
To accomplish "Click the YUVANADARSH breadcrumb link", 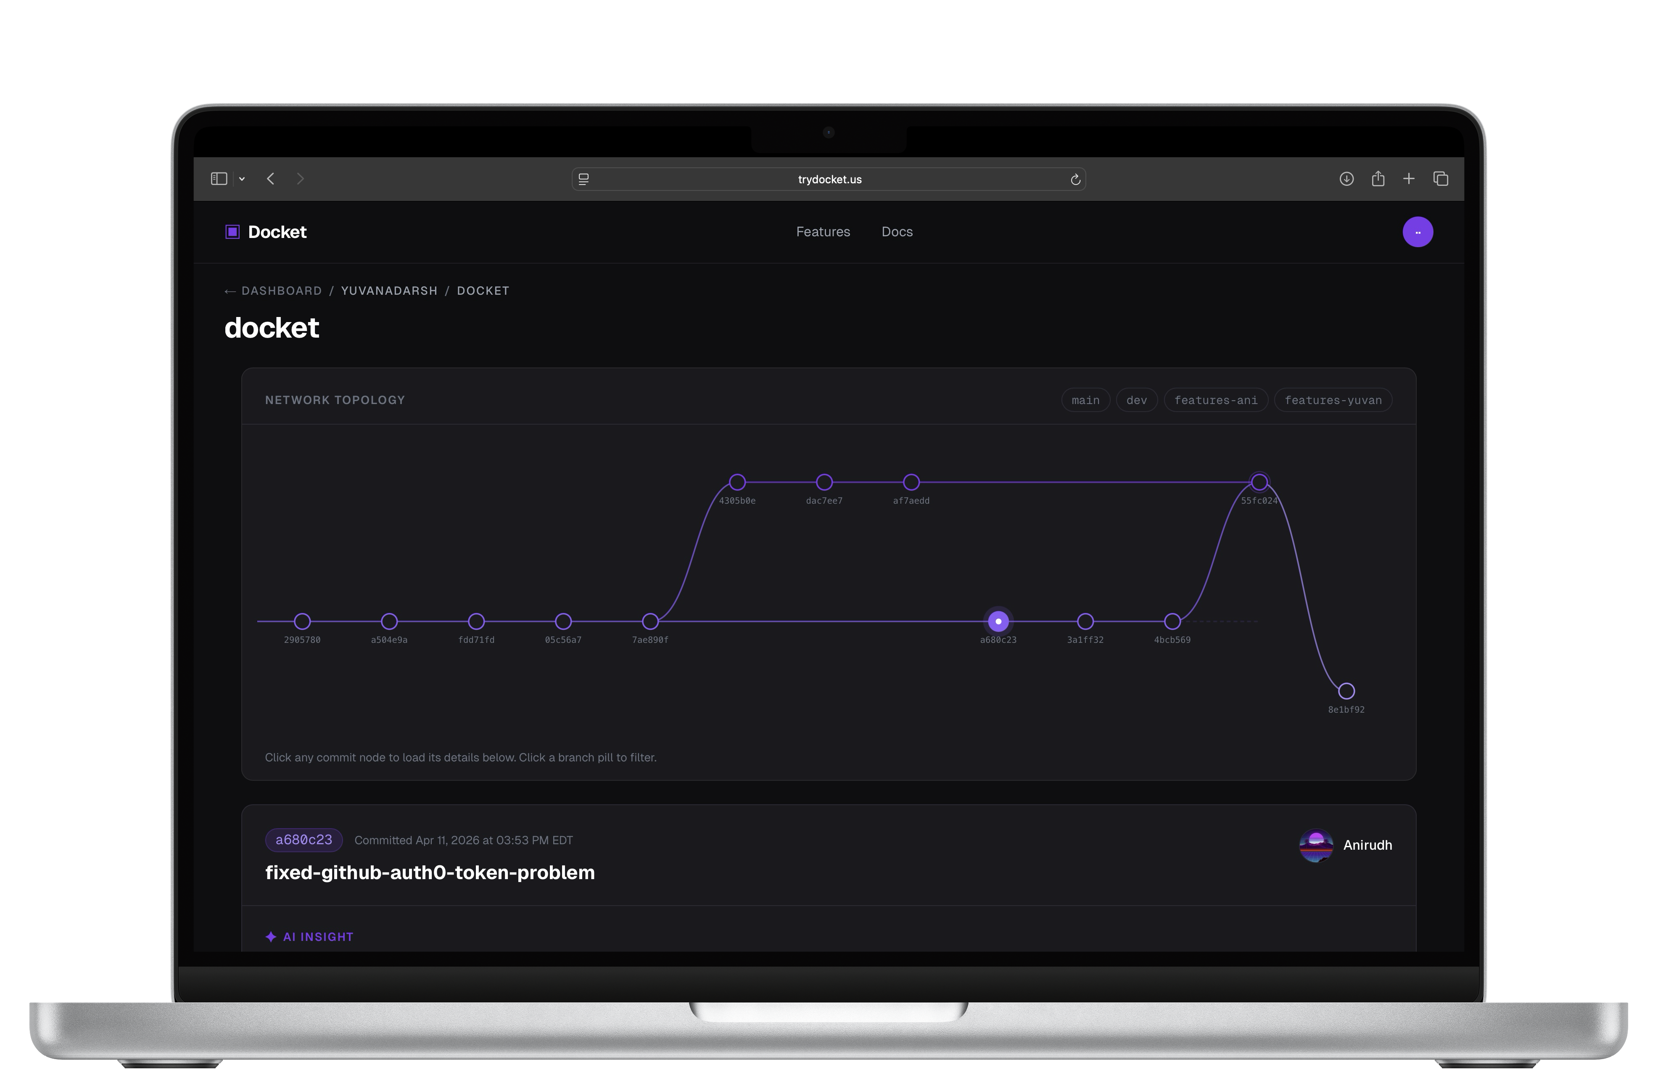I will pyautogui.click(x=389, y=291).
